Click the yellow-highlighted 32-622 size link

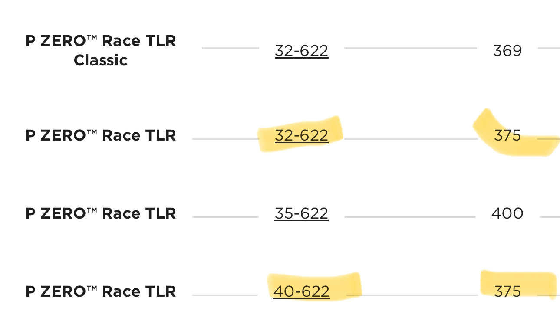point(301,135)
